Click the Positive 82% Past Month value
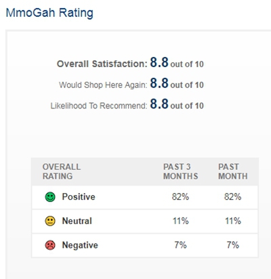The height and width of the screenshot is (279, 271). click(233, 197)
